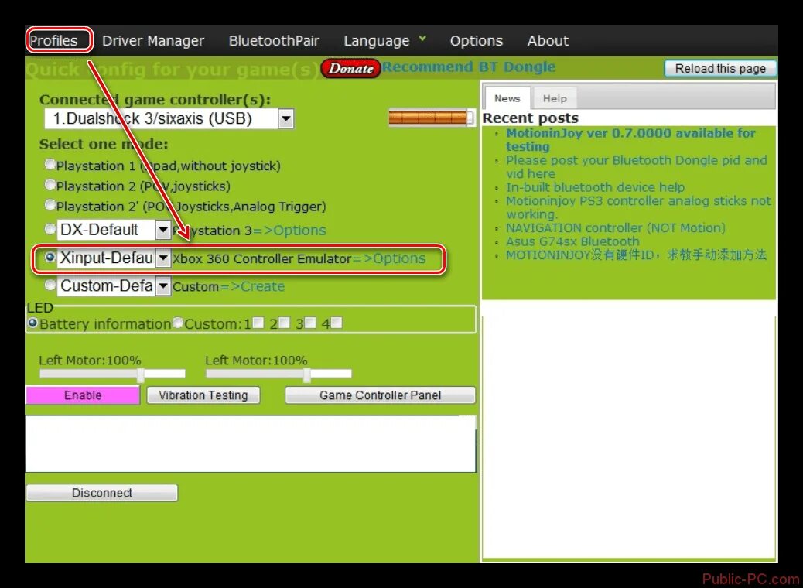Open Driver Manager tab

[152, 40]
